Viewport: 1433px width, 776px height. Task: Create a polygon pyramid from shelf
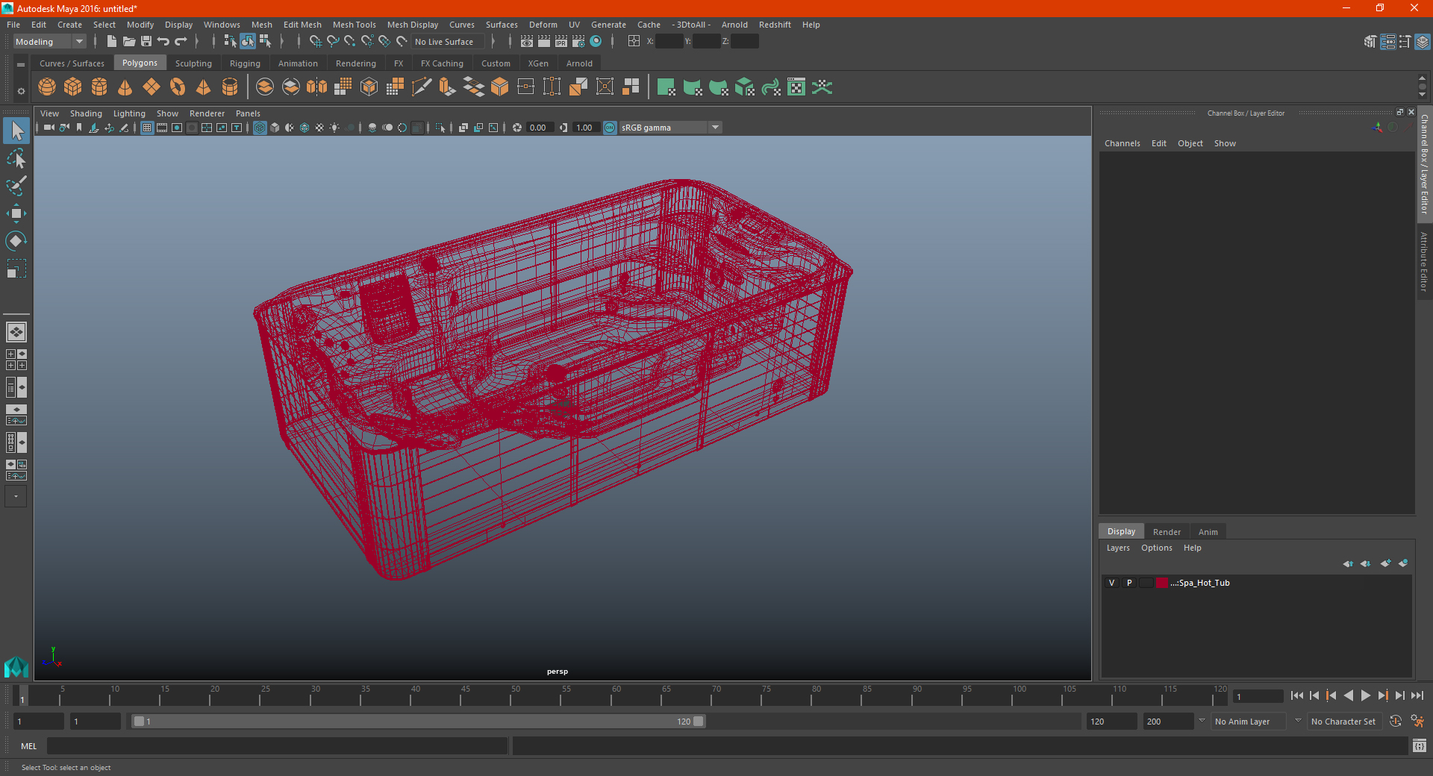[x=203, y=87]
